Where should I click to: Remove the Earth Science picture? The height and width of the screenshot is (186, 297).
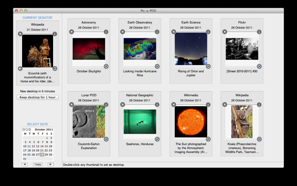(x=173, y=32)
